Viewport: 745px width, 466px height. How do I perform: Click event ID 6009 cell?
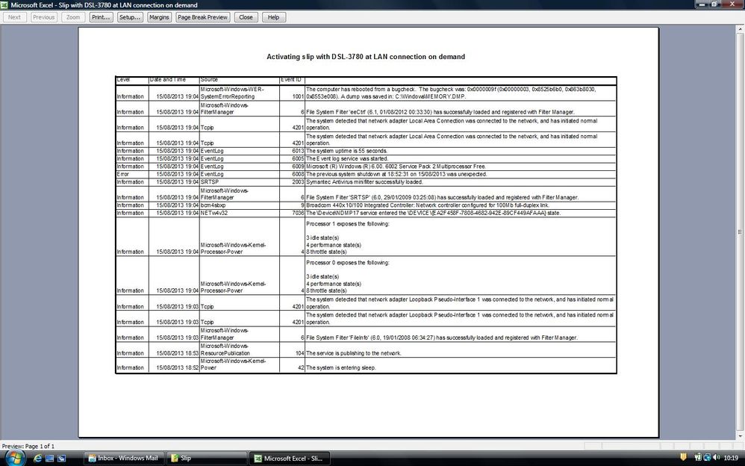click(292, 167)
